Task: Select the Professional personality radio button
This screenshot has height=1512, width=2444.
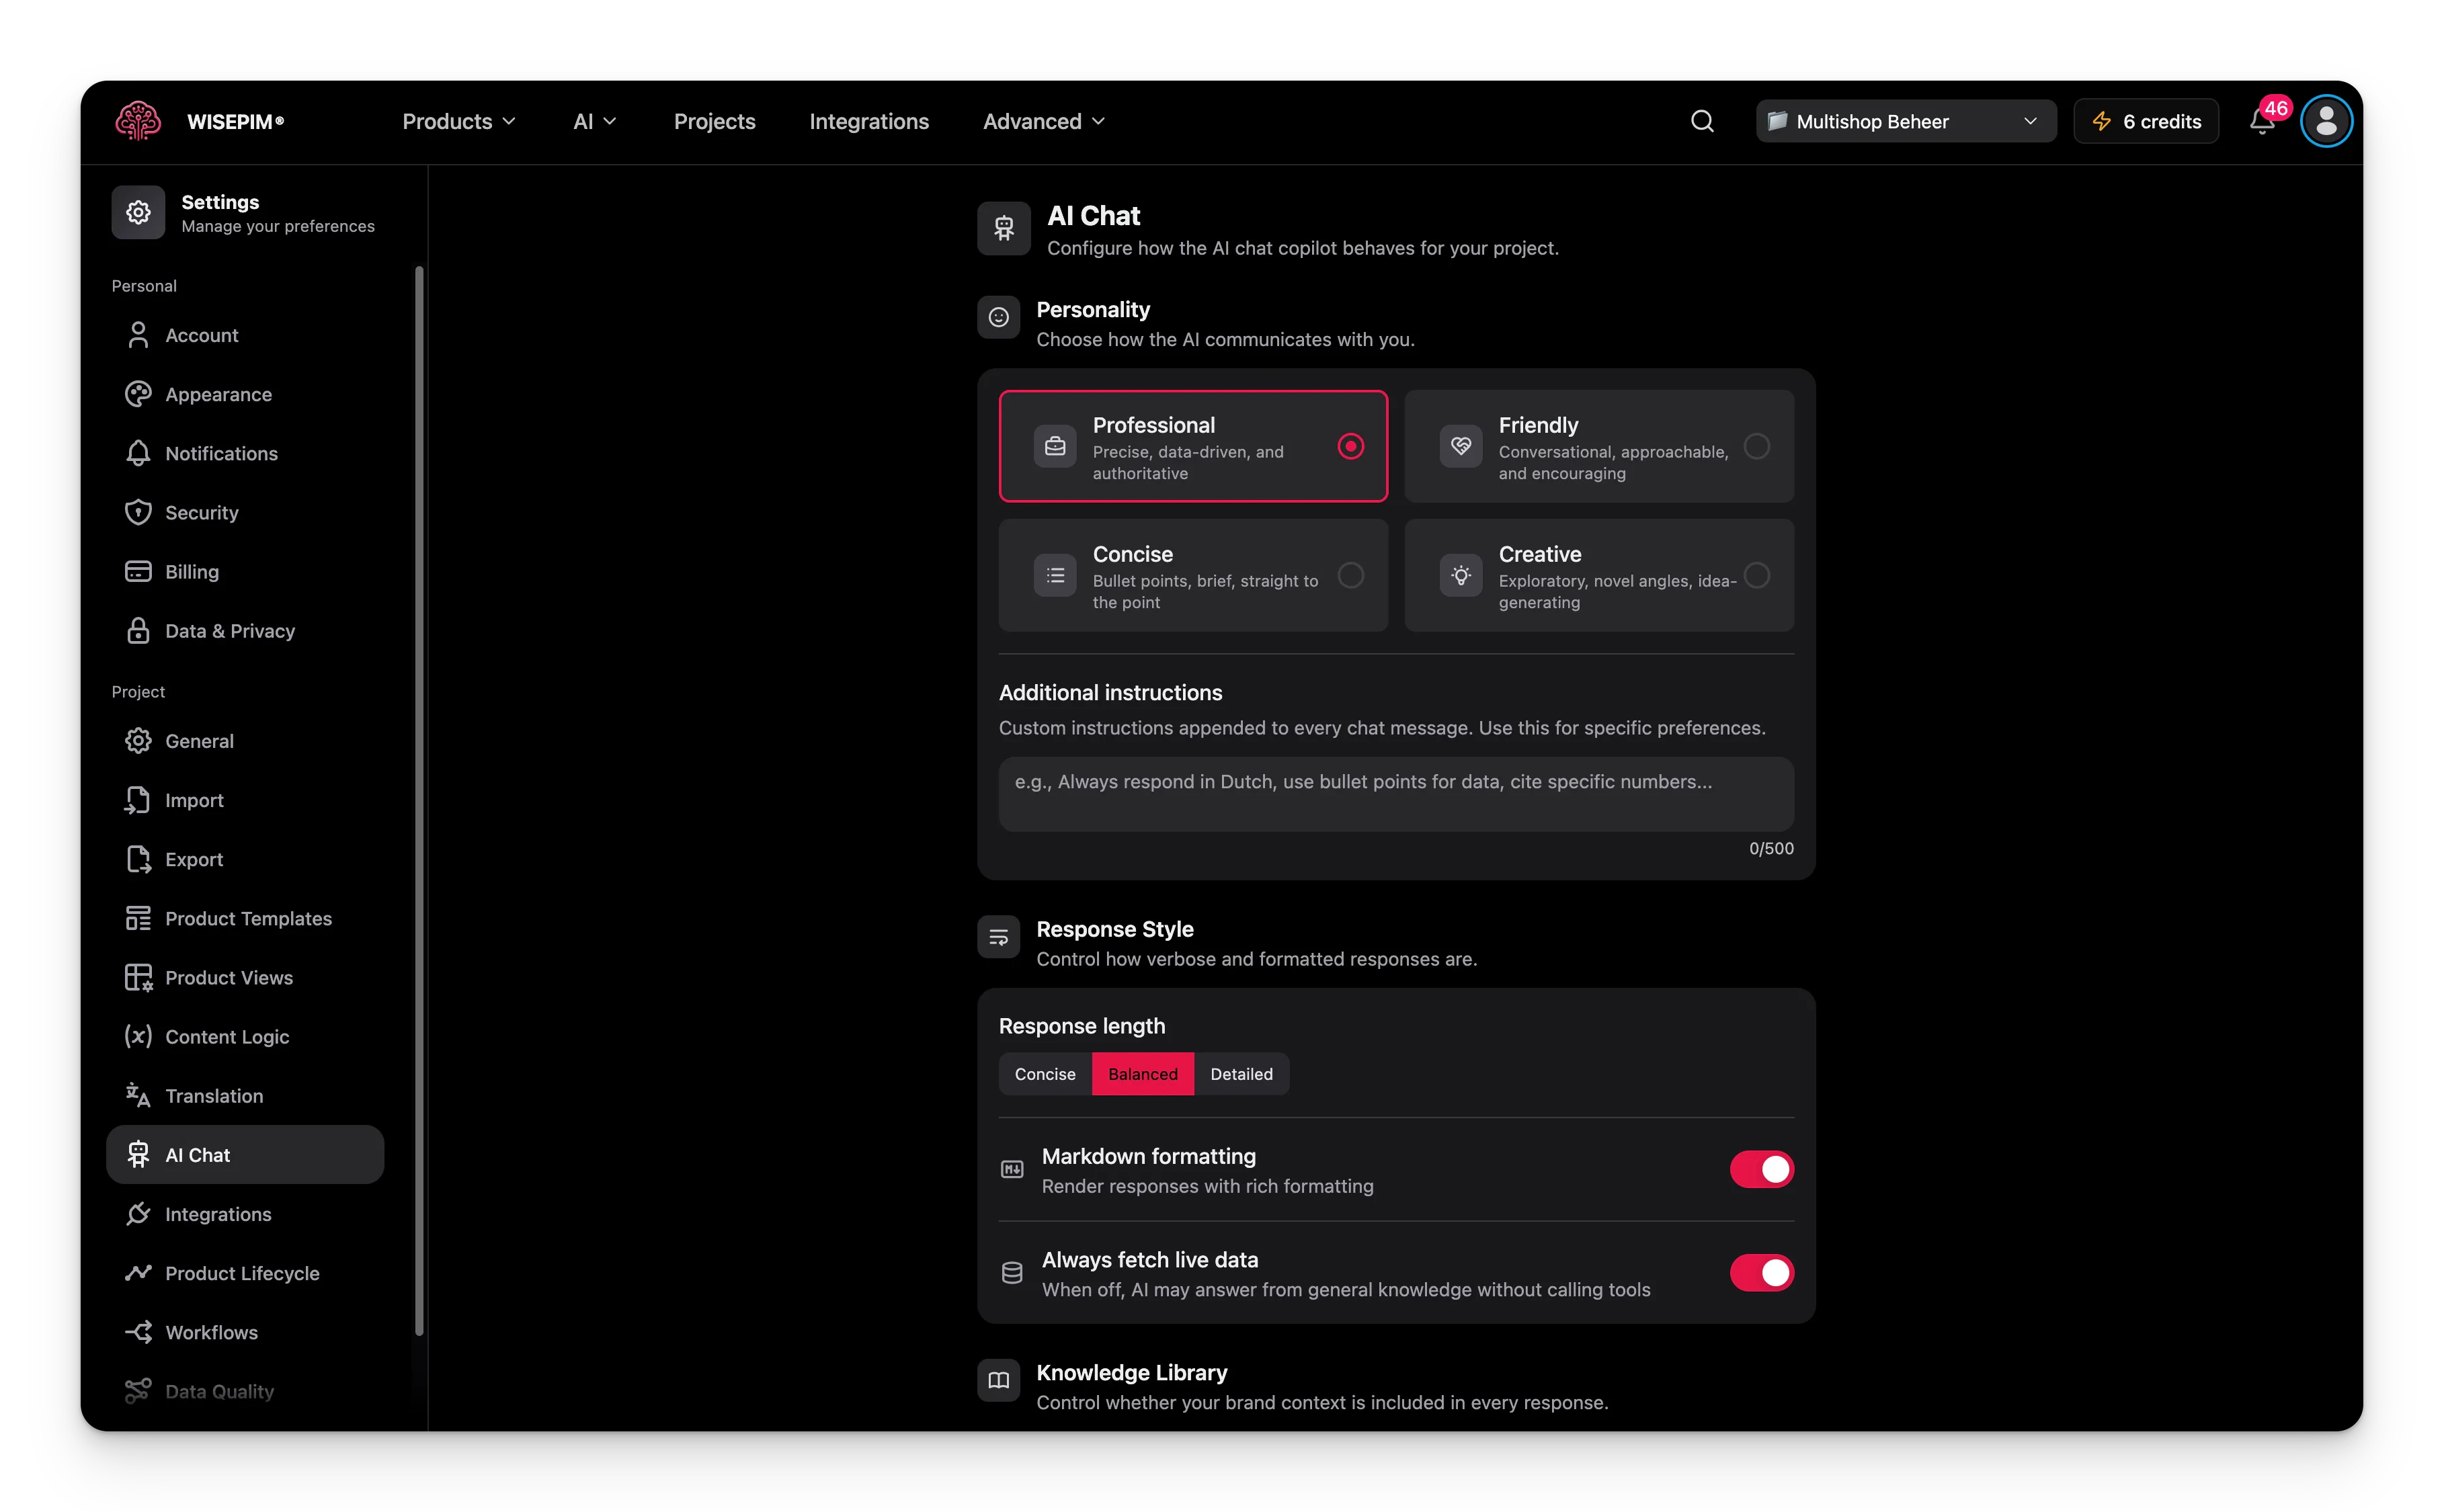Action: point(1350,446)
